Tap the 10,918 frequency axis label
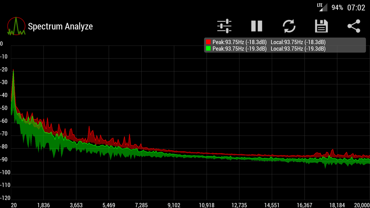The image size is (370, 208). [207, 205]
